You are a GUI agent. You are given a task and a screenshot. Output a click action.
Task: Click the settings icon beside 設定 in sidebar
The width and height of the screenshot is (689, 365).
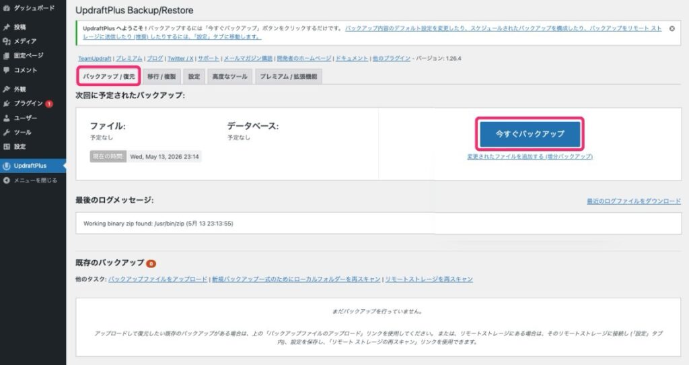tap(6, 147)
